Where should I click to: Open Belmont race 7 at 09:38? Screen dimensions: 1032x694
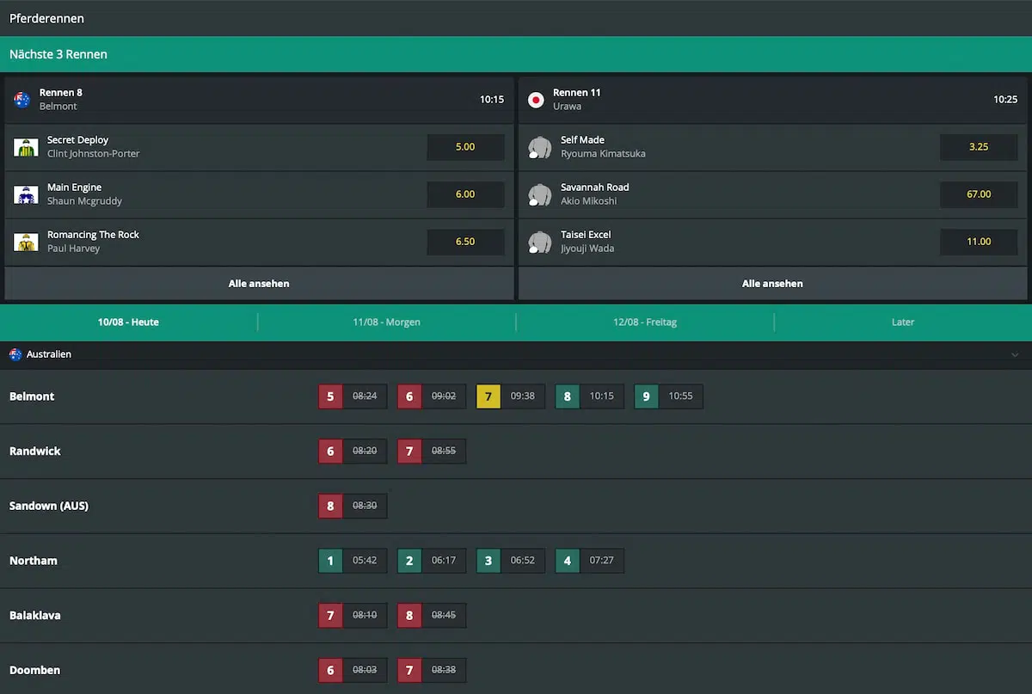[x=511, y=396]
